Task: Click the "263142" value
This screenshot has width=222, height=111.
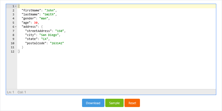Action: tap(57, 43)
